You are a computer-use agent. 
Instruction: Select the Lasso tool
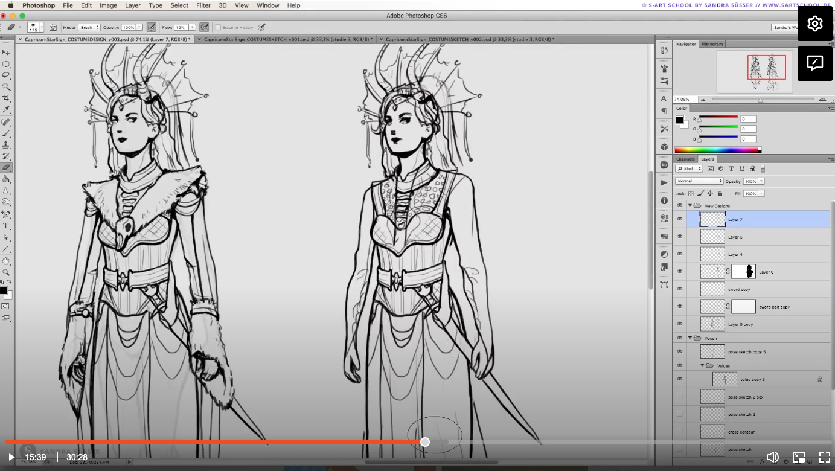[6, 75]
